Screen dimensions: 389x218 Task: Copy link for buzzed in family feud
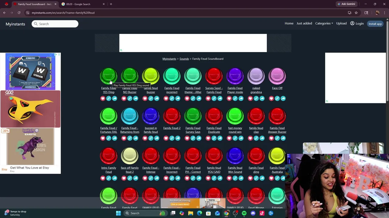[151, 138]
